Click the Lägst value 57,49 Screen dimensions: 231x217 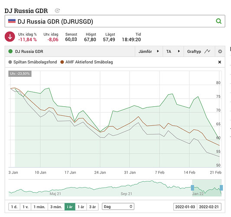(109, 39)
